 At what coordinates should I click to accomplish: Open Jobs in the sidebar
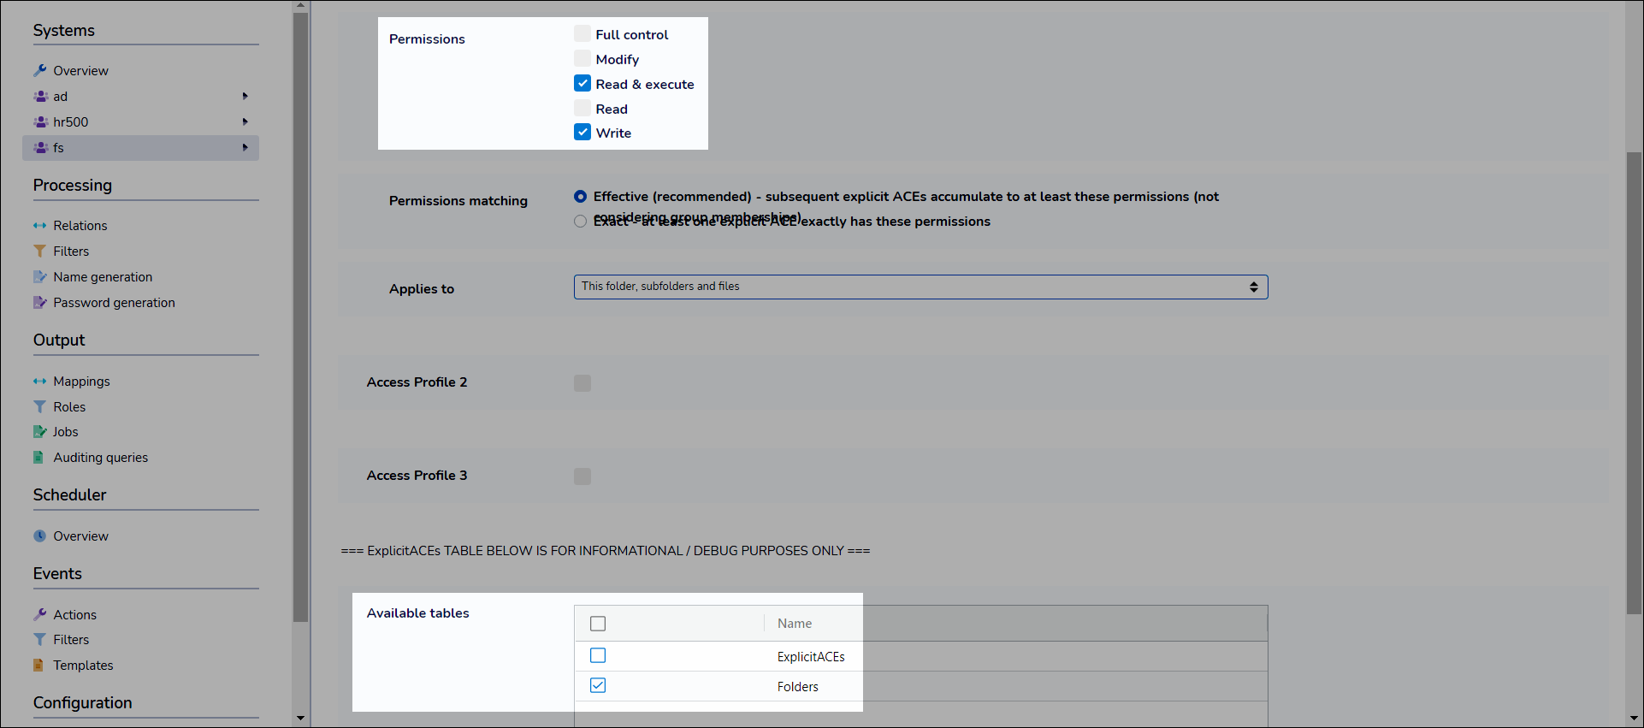[66, 431]
